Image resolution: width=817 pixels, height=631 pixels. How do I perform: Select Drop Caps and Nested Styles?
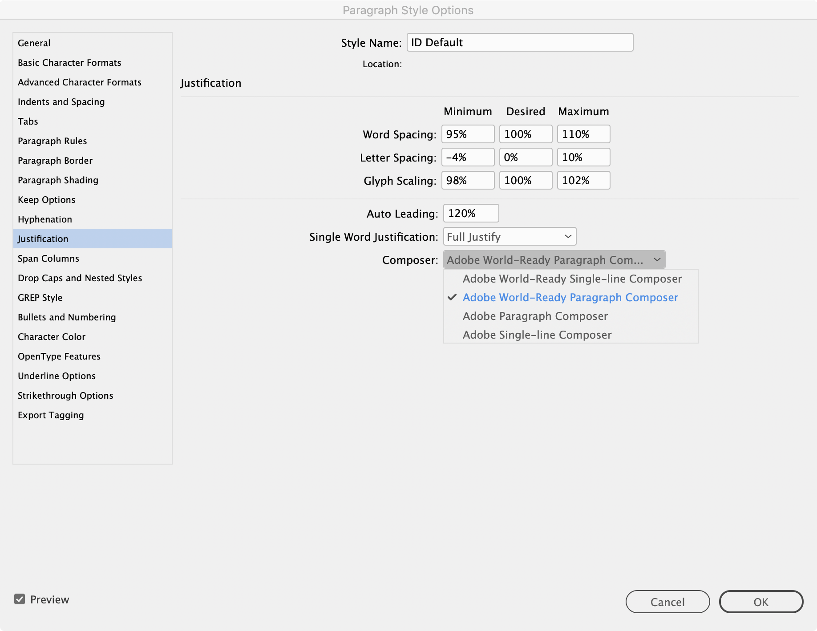click(x=80, y=278)
